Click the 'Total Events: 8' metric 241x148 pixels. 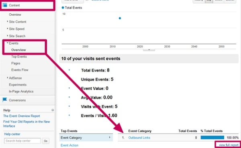[x=95, y=70]
